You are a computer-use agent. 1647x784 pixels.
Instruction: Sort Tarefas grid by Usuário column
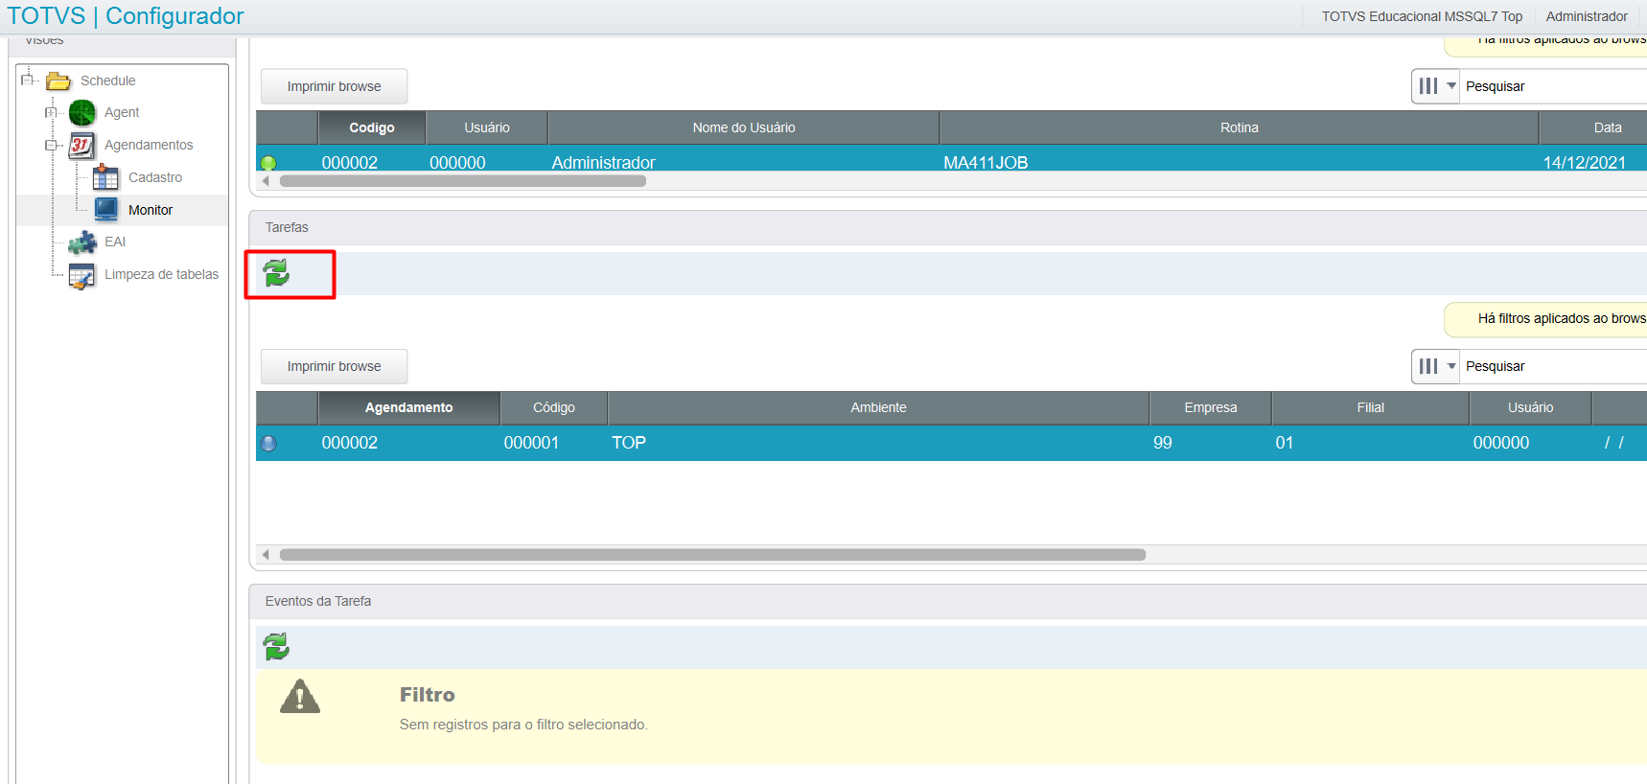1531,407
